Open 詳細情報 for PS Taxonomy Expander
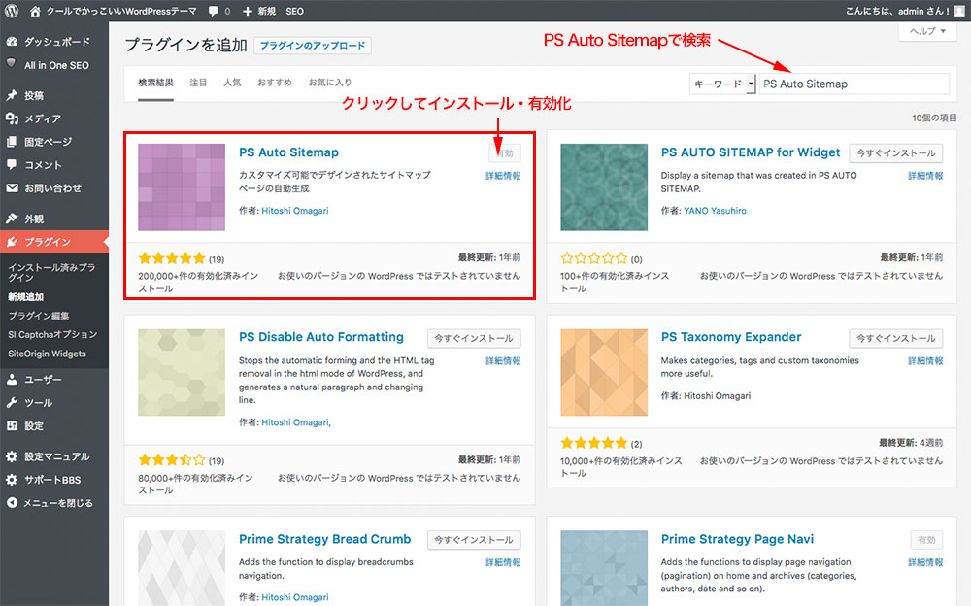This screenshot has width=971, height=606. (x=925, y=360)
